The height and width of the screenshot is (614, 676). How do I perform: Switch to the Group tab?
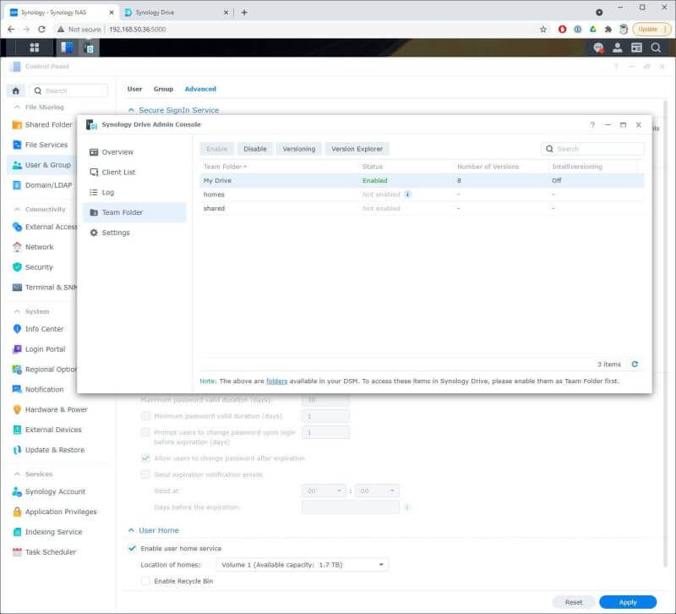coord(163,89)
